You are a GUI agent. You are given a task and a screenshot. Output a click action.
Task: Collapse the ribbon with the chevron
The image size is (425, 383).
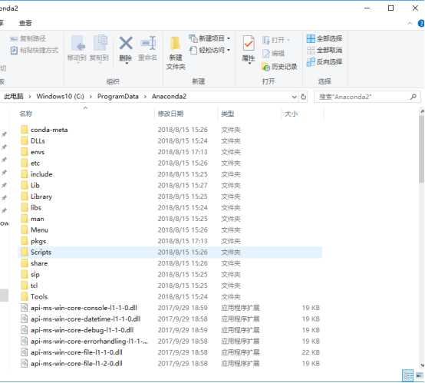click(410, 24)
